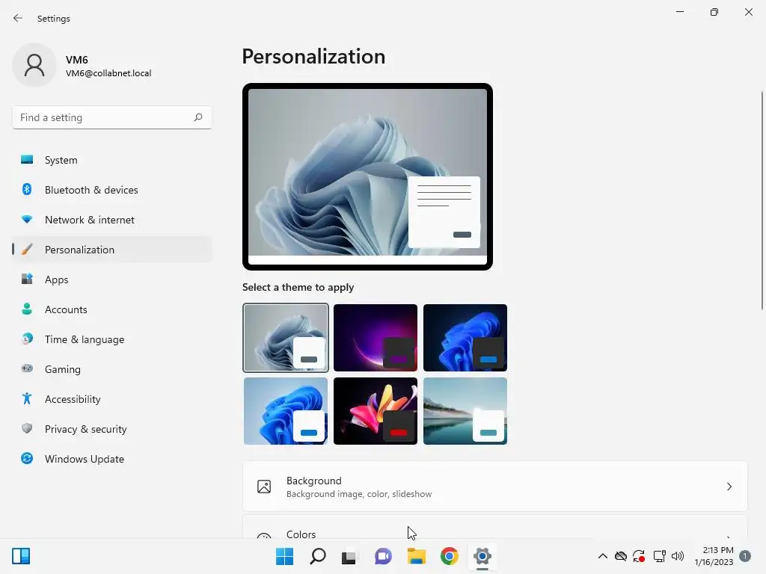
Task: Open the clock showing 2:13 PM
Action: 714,556
